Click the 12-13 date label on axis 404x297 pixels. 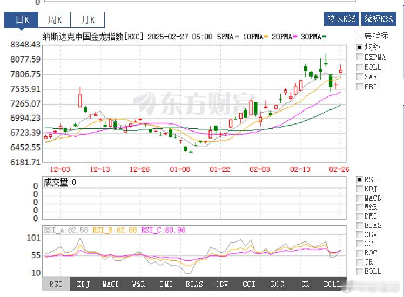click(x=100, y=169)
